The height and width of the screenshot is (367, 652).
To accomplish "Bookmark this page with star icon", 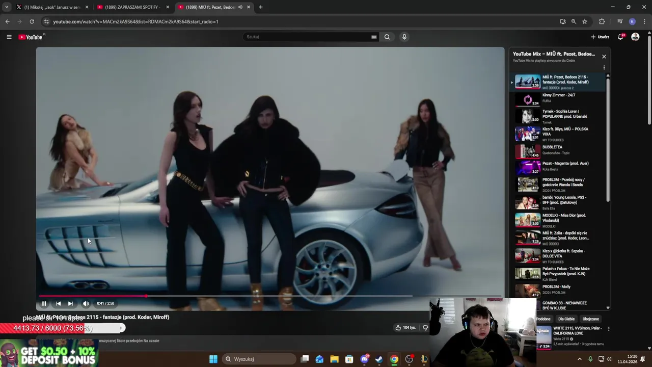I will 585,21.
